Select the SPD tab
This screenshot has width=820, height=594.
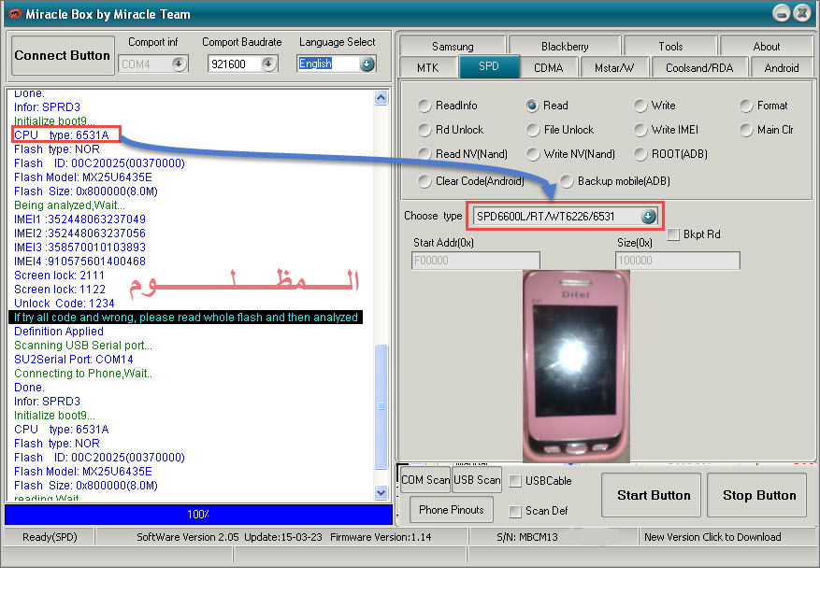pyautogui.click(x=488, y=66)
